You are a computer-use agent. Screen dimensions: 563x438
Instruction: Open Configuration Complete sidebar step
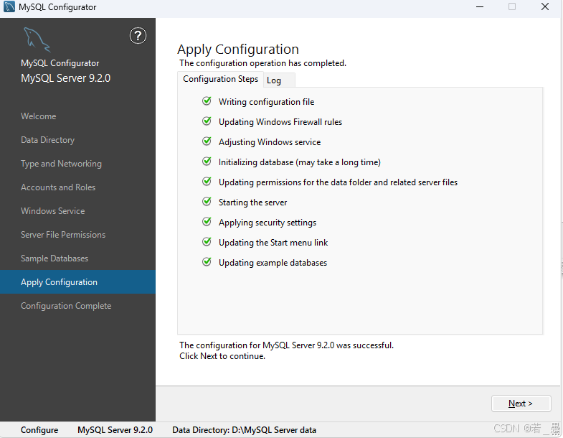point(66,306)
